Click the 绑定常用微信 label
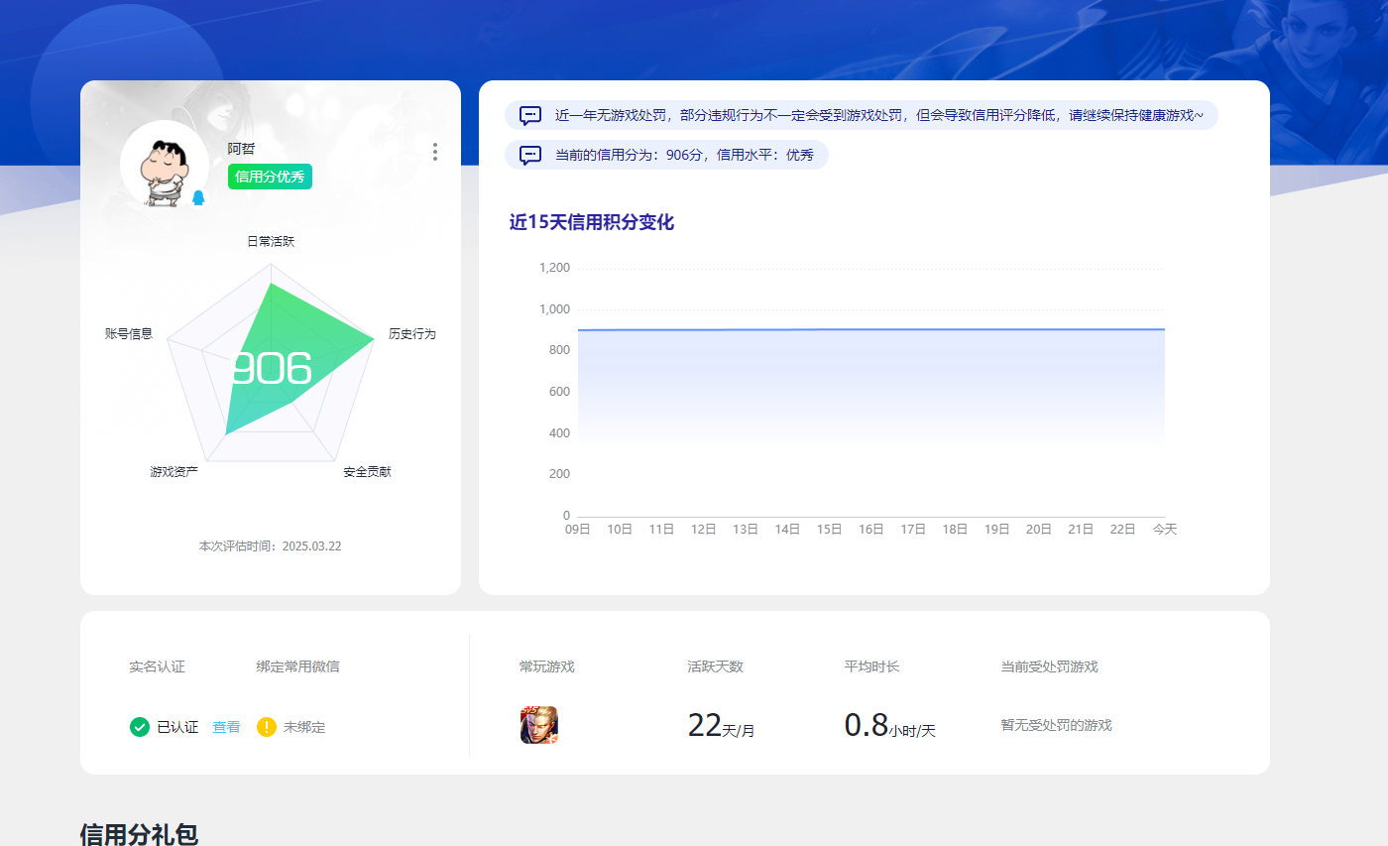Viewport: 1388px width, 846px height. click(297, 666)
